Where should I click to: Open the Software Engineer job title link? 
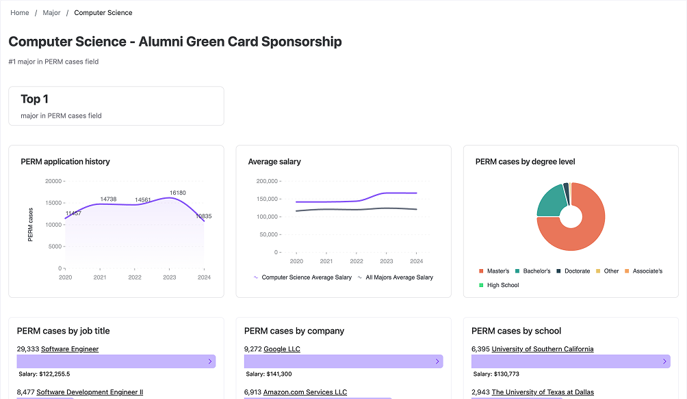pyautogui.click(x=70, y=349)
